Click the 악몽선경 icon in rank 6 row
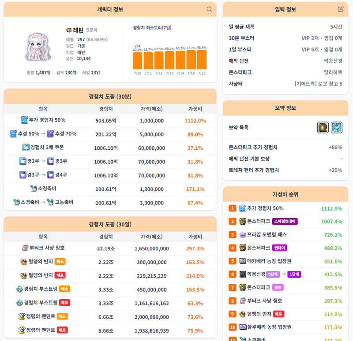 [242, 274]
